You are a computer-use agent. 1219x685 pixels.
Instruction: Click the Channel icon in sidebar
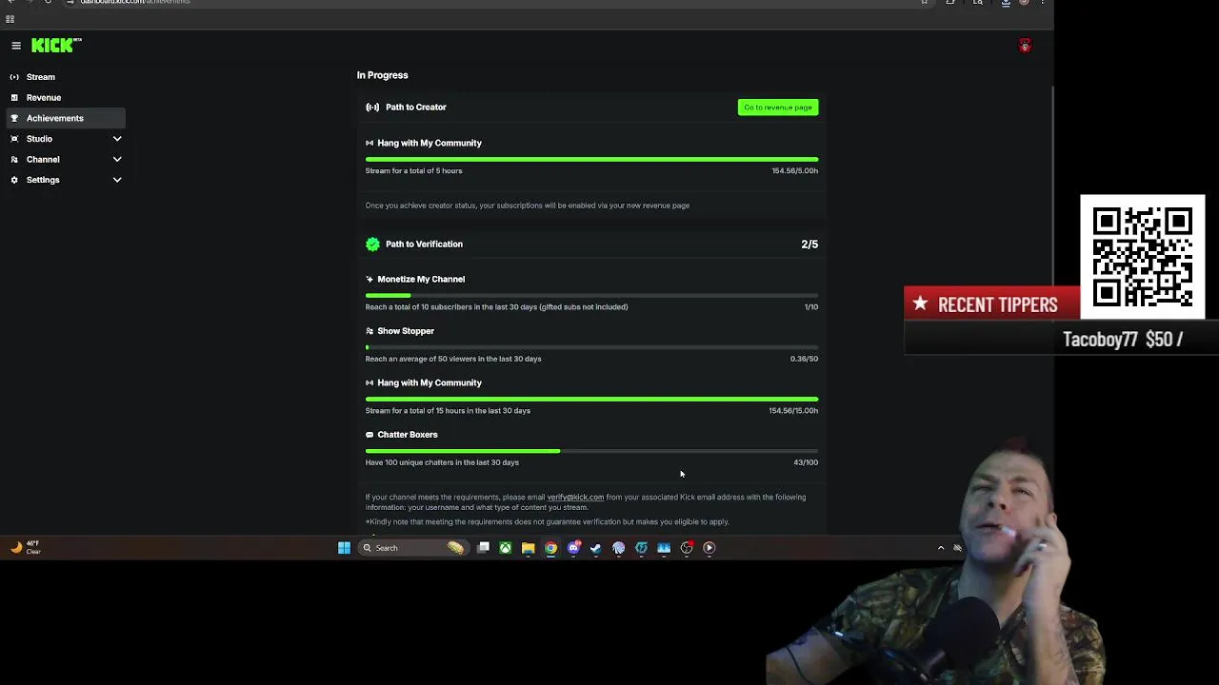click(x=14, y=160)
